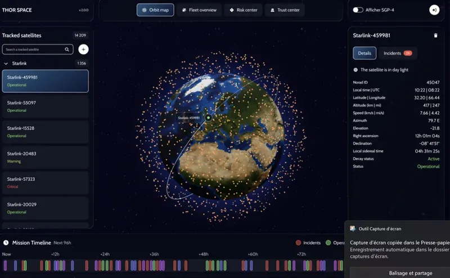450x278 pixels.
Task: Click the magnifier search icon
Action: [x=67, y=50]
